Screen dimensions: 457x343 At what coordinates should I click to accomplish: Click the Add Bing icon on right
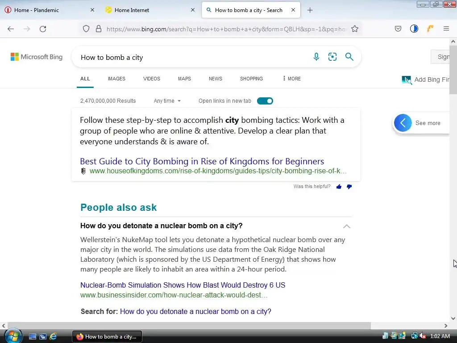pos(407,80)
